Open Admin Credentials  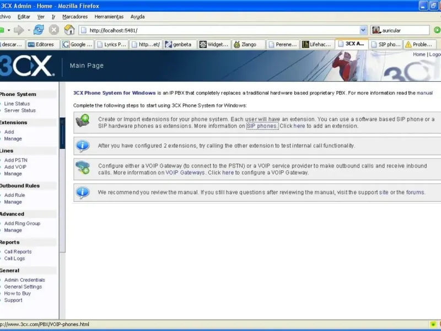(24, 280)
